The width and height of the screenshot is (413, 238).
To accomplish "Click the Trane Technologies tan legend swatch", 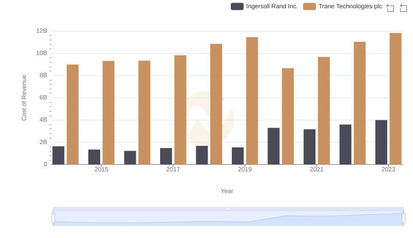I will pyautogui.click(x=309, y=6).
